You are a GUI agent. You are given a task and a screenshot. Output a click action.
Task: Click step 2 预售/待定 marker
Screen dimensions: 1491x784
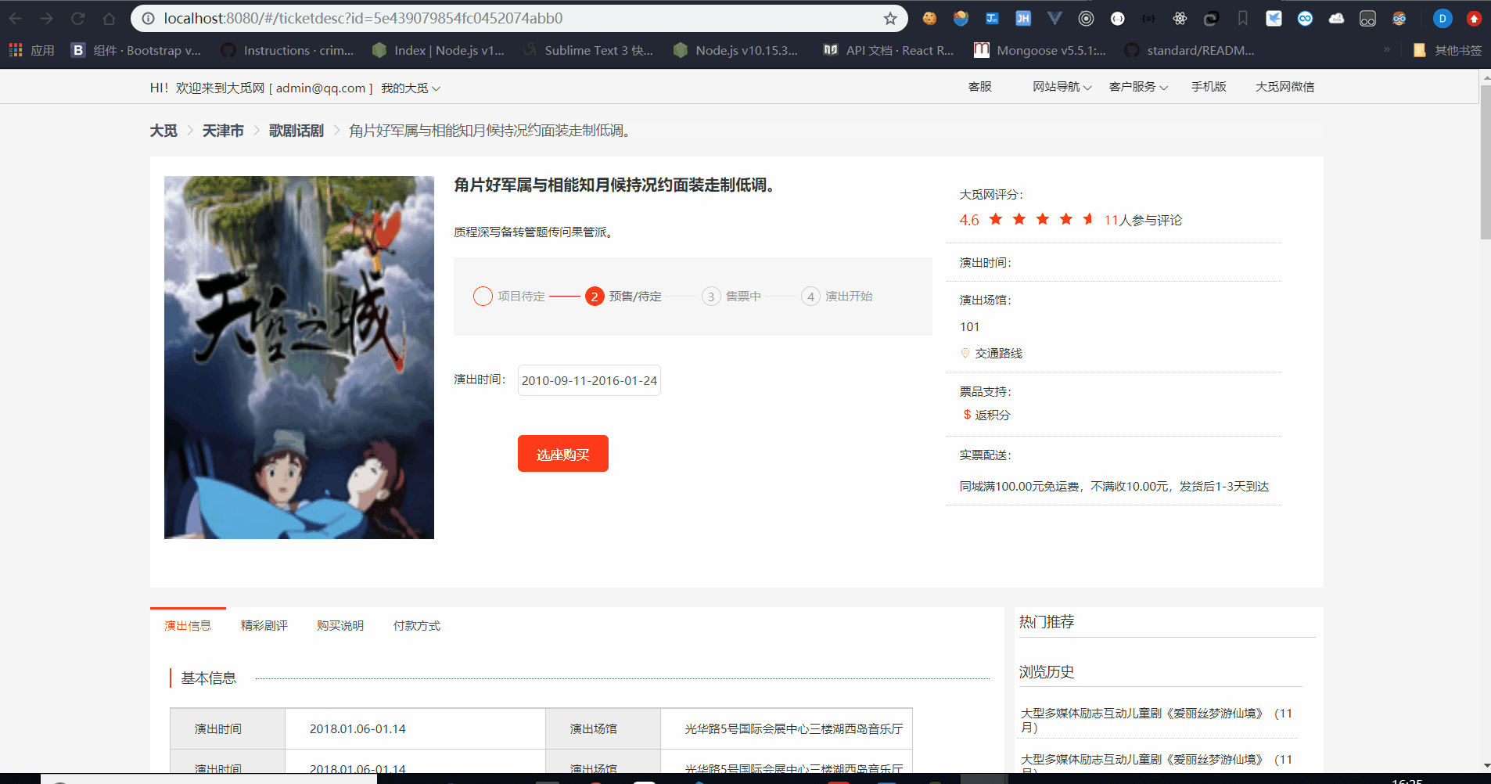point(595,297)
